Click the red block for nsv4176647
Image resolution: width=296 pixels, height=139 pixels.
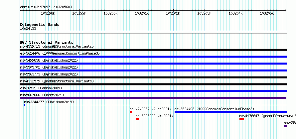[x=242, y=119]
